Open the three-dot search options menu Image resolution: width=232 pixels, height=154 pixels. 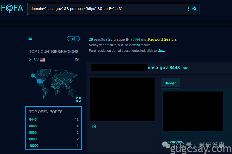click(x=188, y=9)
